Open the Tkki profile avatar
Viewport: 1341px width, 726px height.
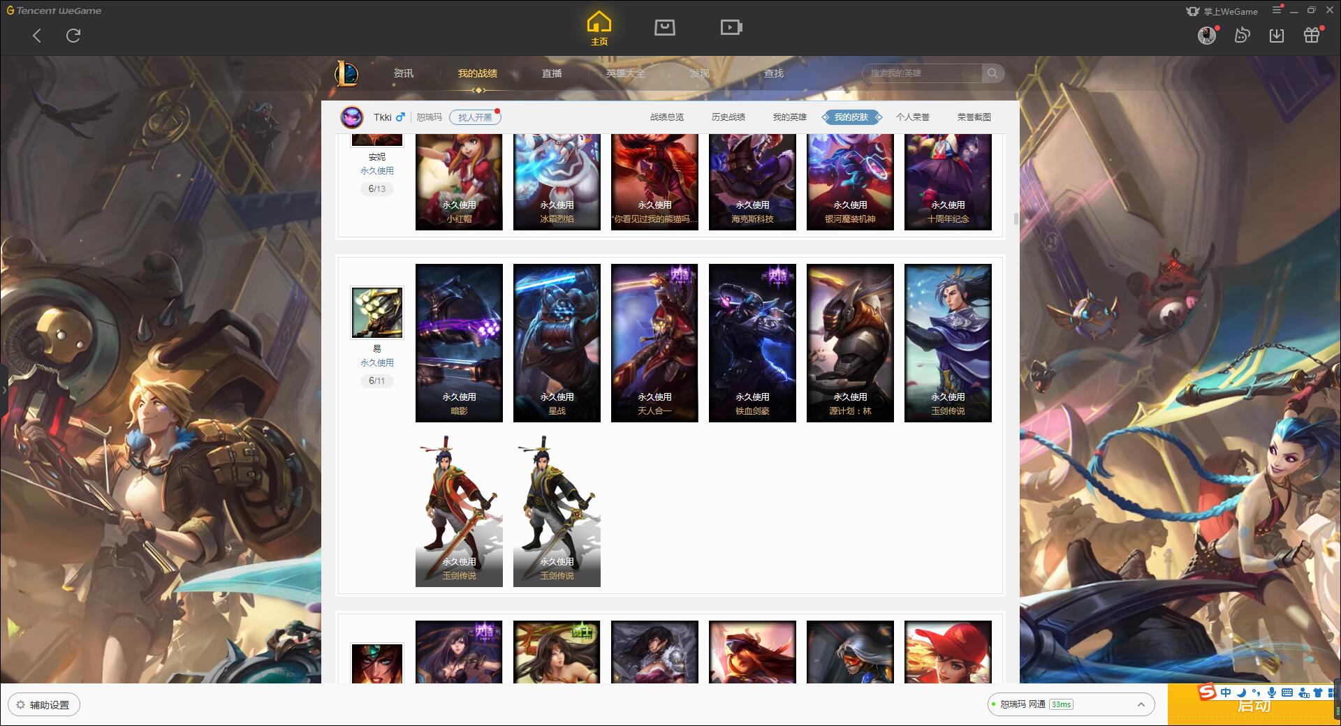coord(352,117)
